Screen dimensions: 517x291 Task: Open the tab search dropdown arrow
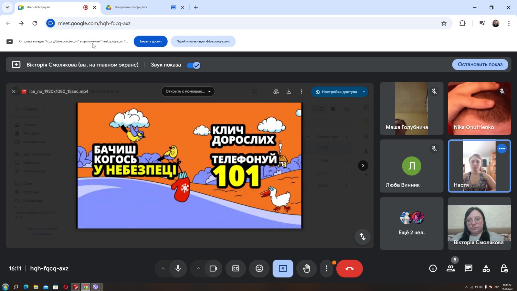(7, 7)
